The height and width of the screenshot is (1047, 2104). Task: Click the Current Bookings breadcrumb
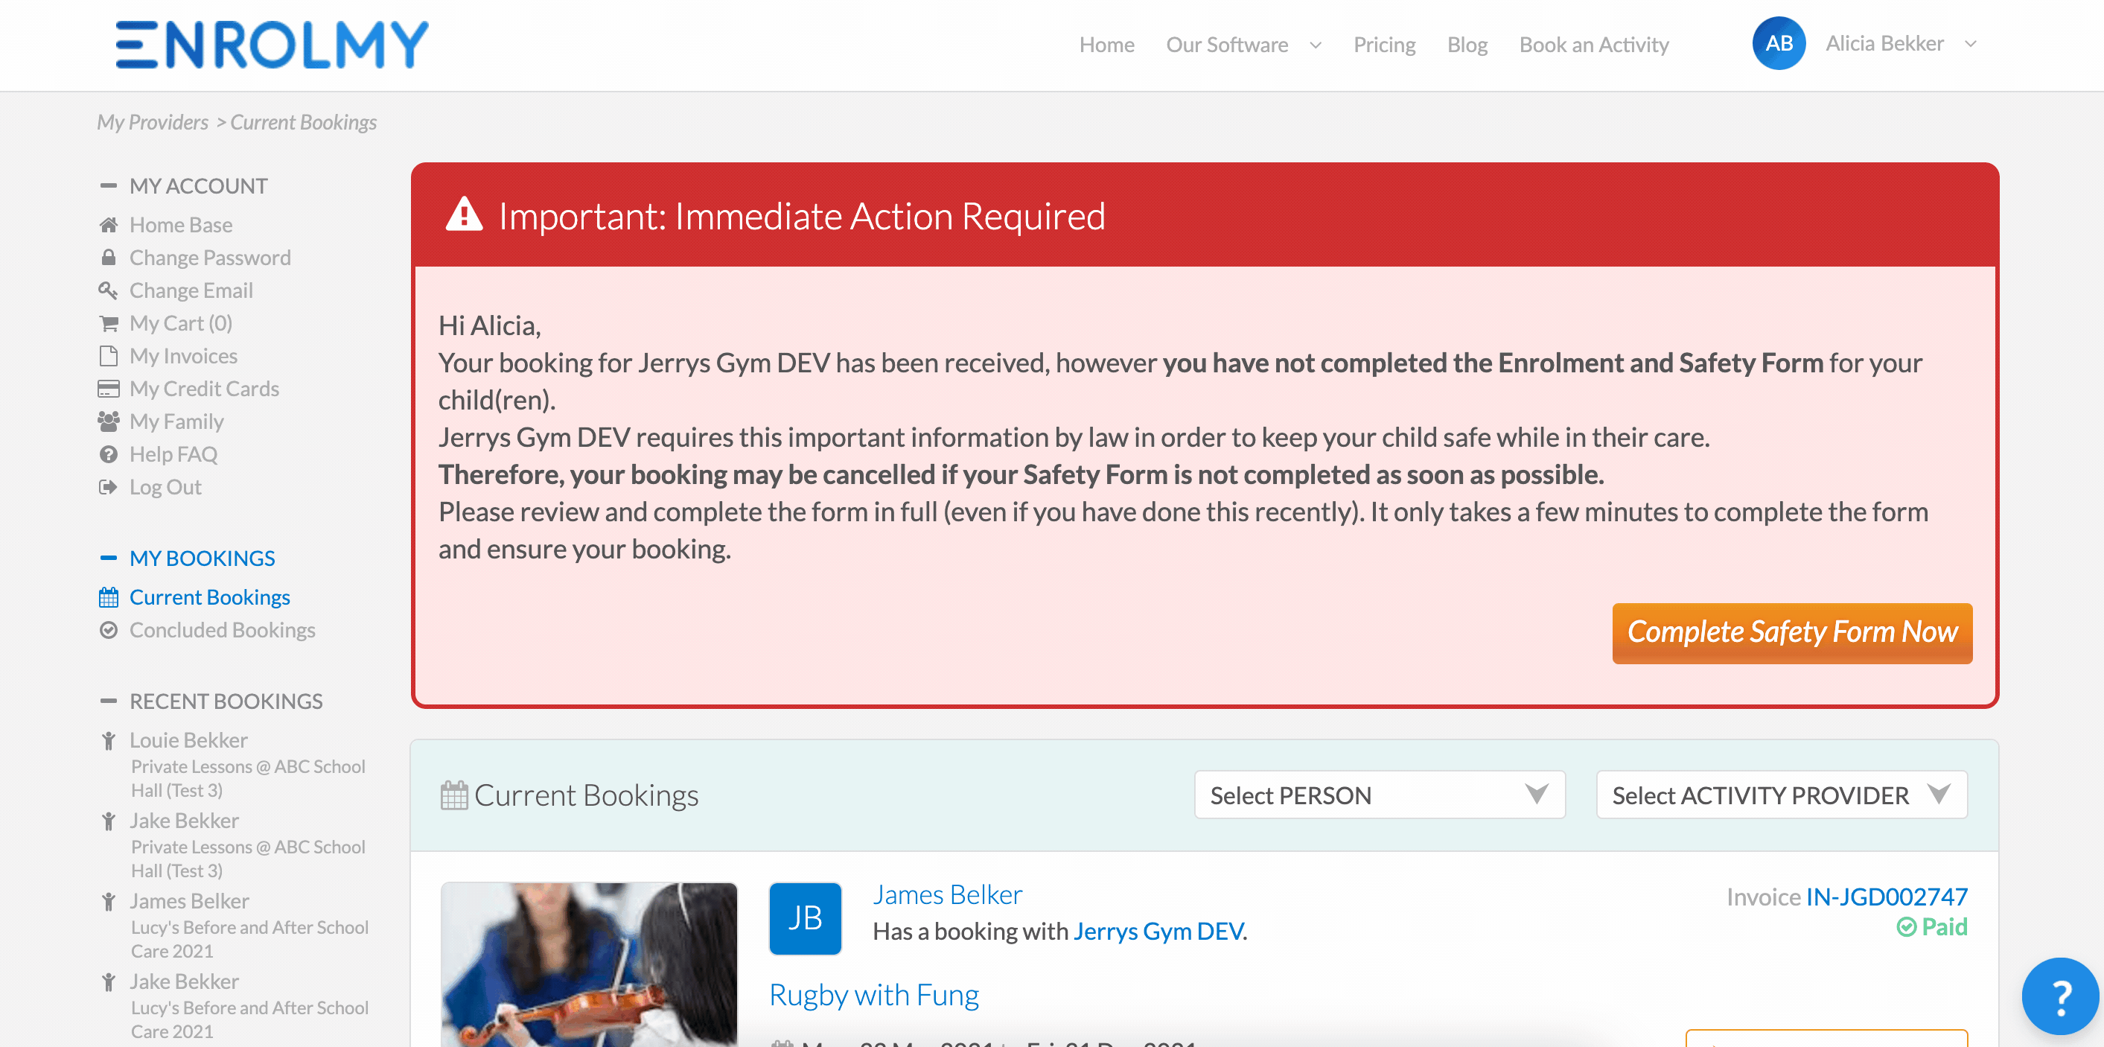[x=303, y=121]
